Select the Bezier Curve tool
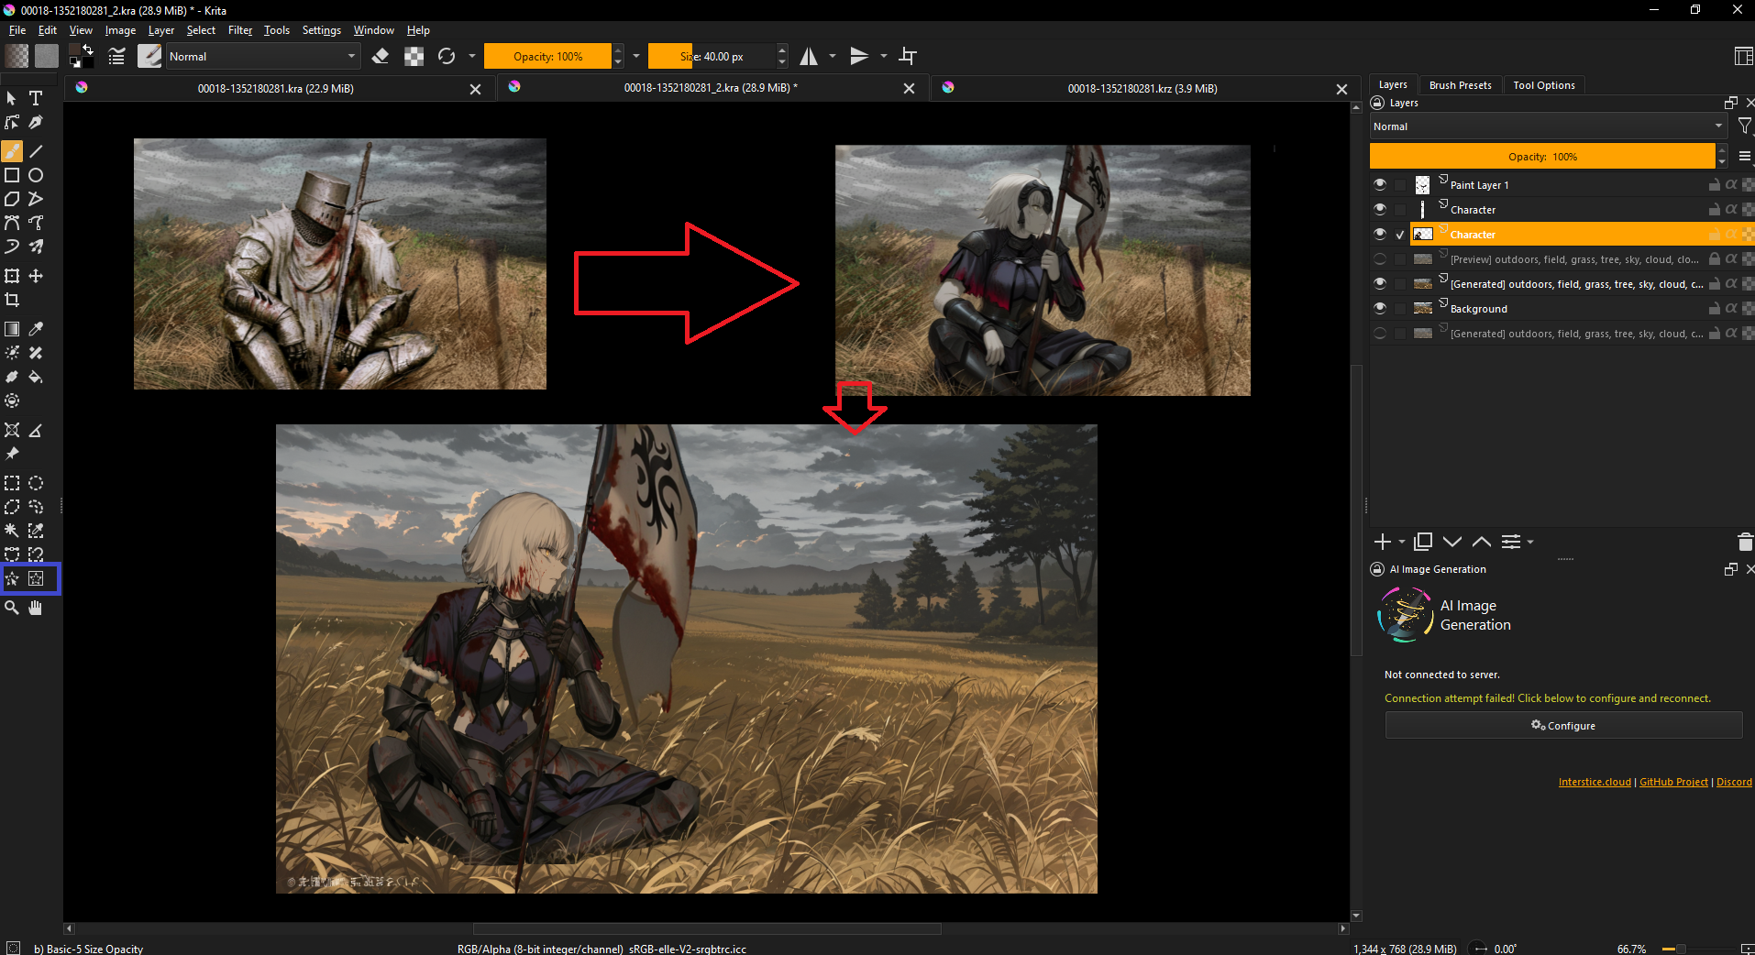The width and height of the screenshot is (1755, 955). click(12, 223)
